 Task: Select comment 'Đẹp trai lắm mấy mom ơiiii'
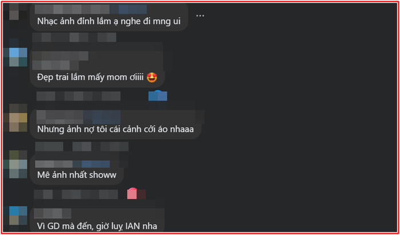(97, 78)
